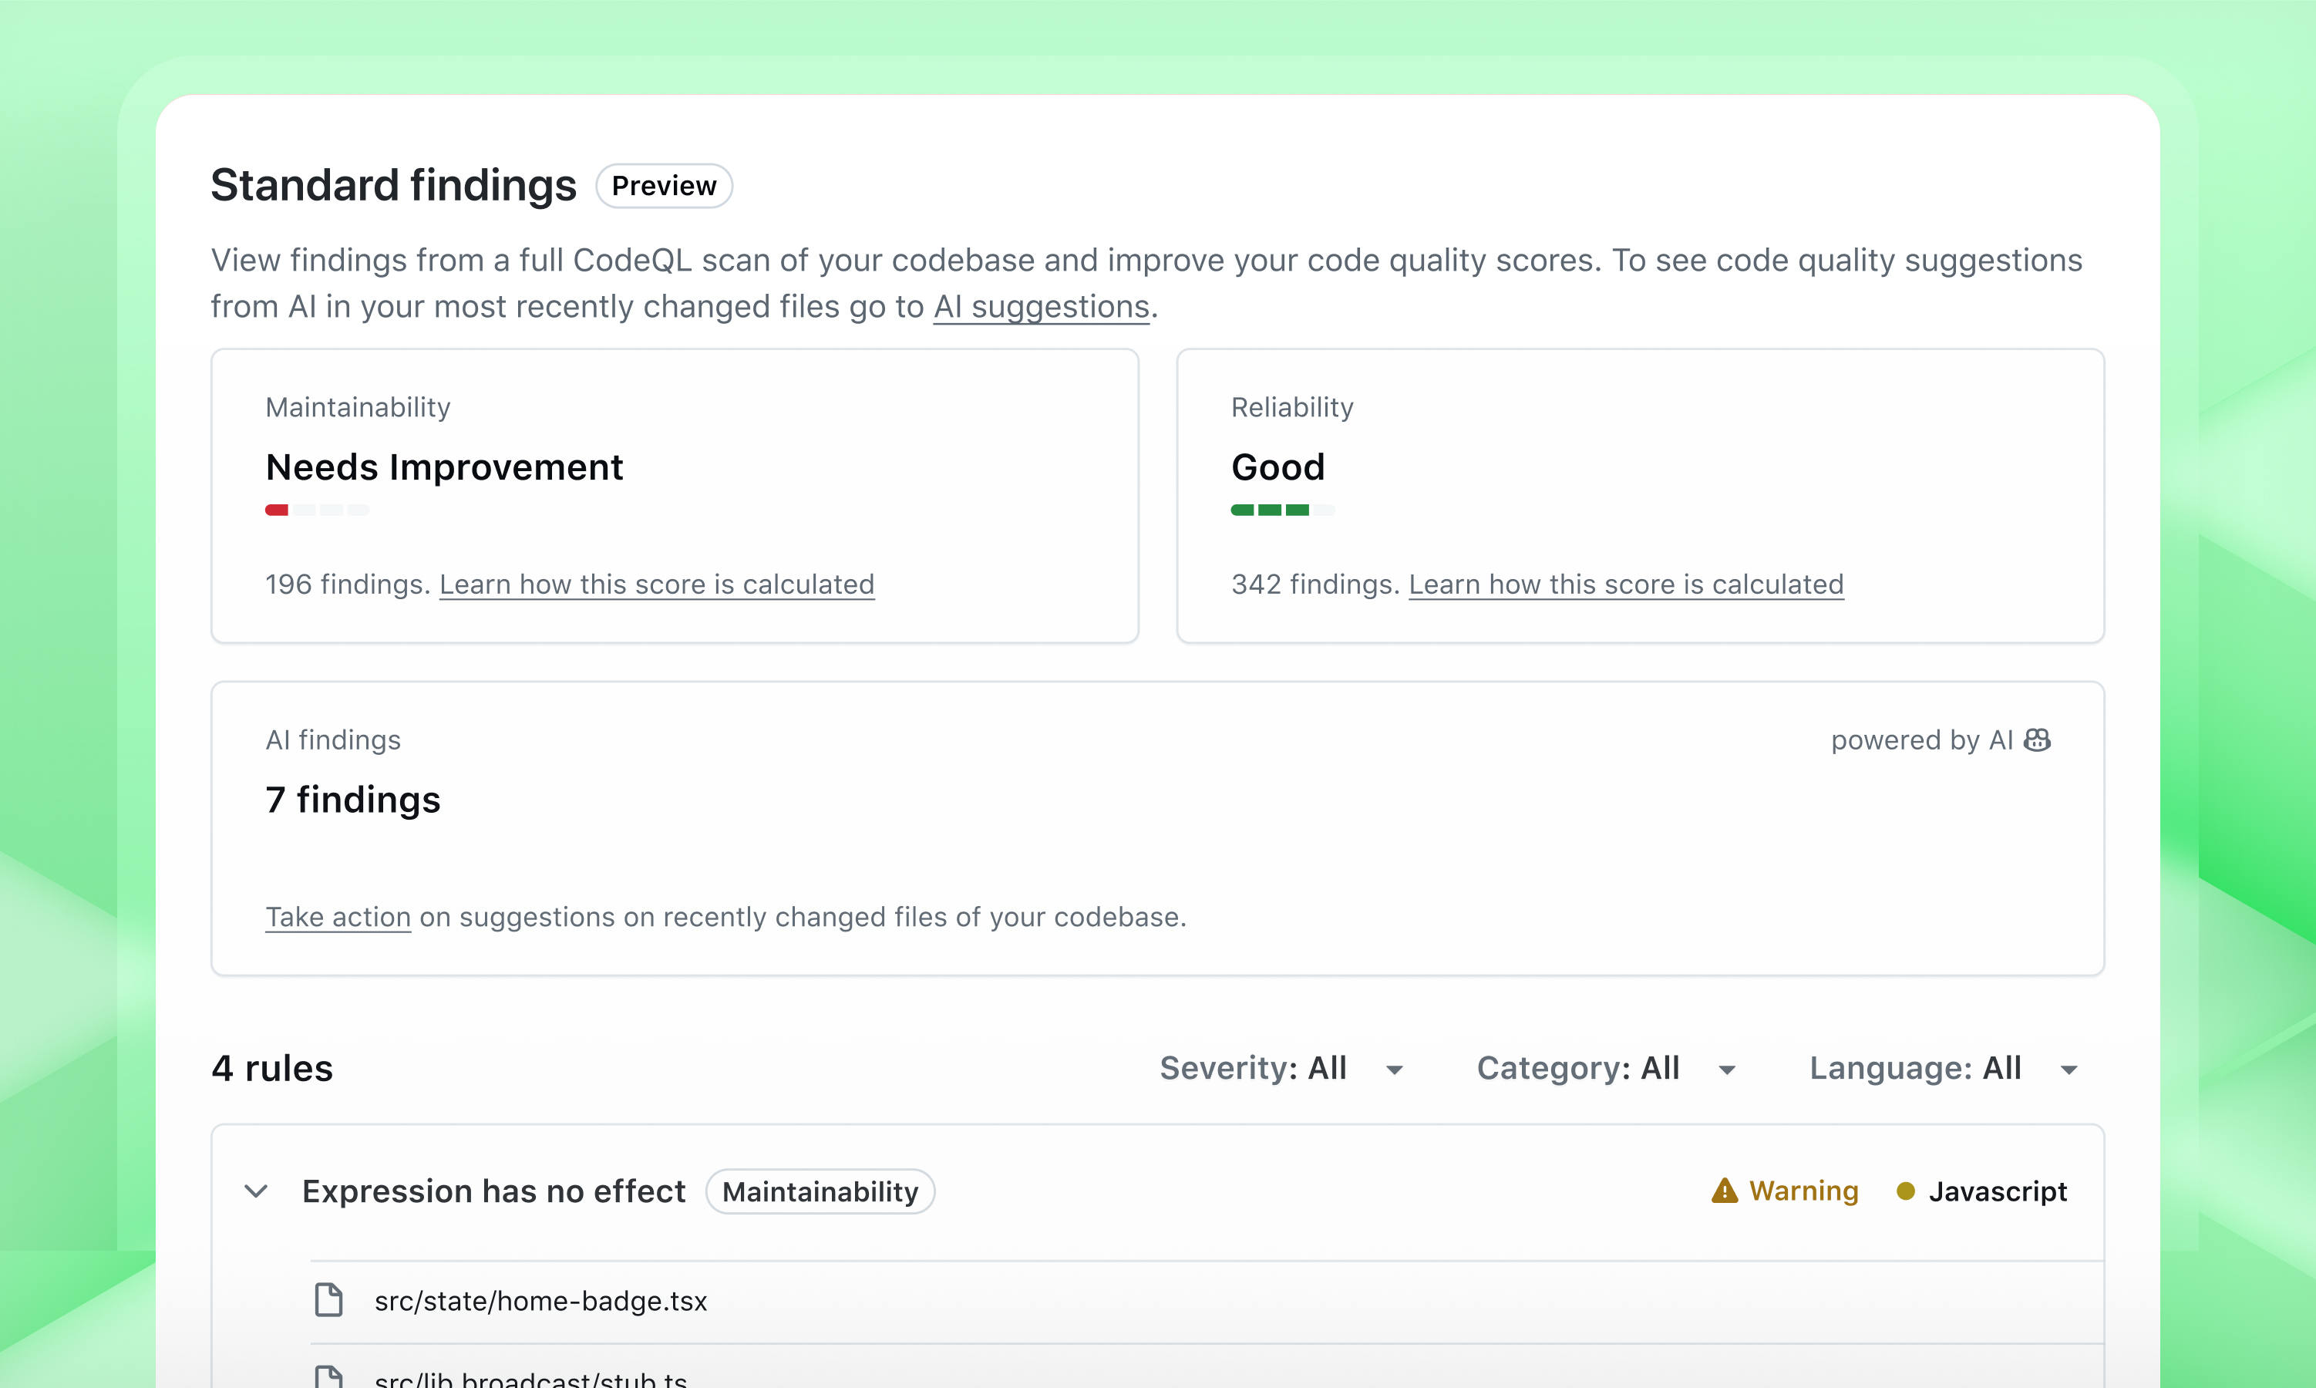2316x1388 pixels.
Task: Learn how the Reliability score is calculated
Action: [1626, 584]
